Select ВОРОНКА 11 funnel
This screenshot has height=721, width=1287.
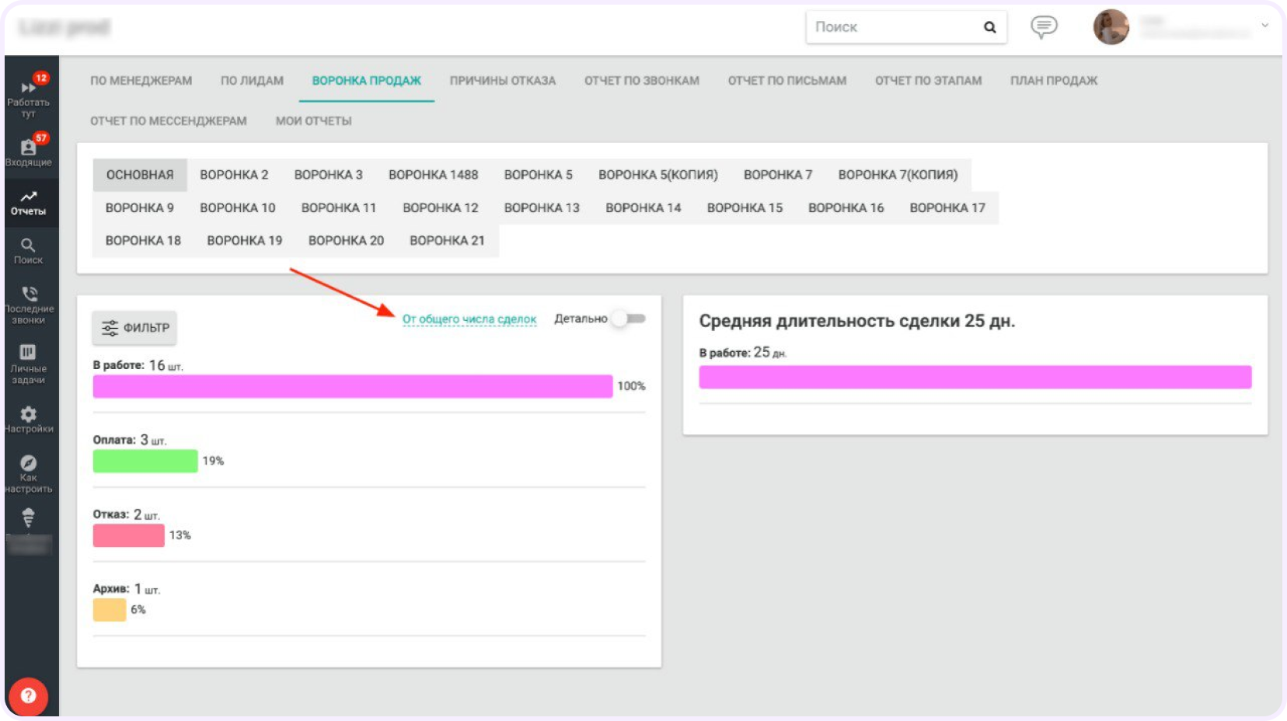tap(339, 208)
